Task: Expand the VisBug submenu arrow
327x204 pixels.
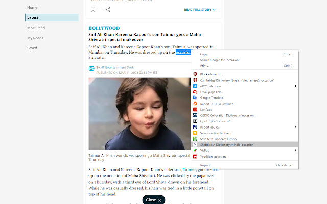Action: [x=296, y=150]
